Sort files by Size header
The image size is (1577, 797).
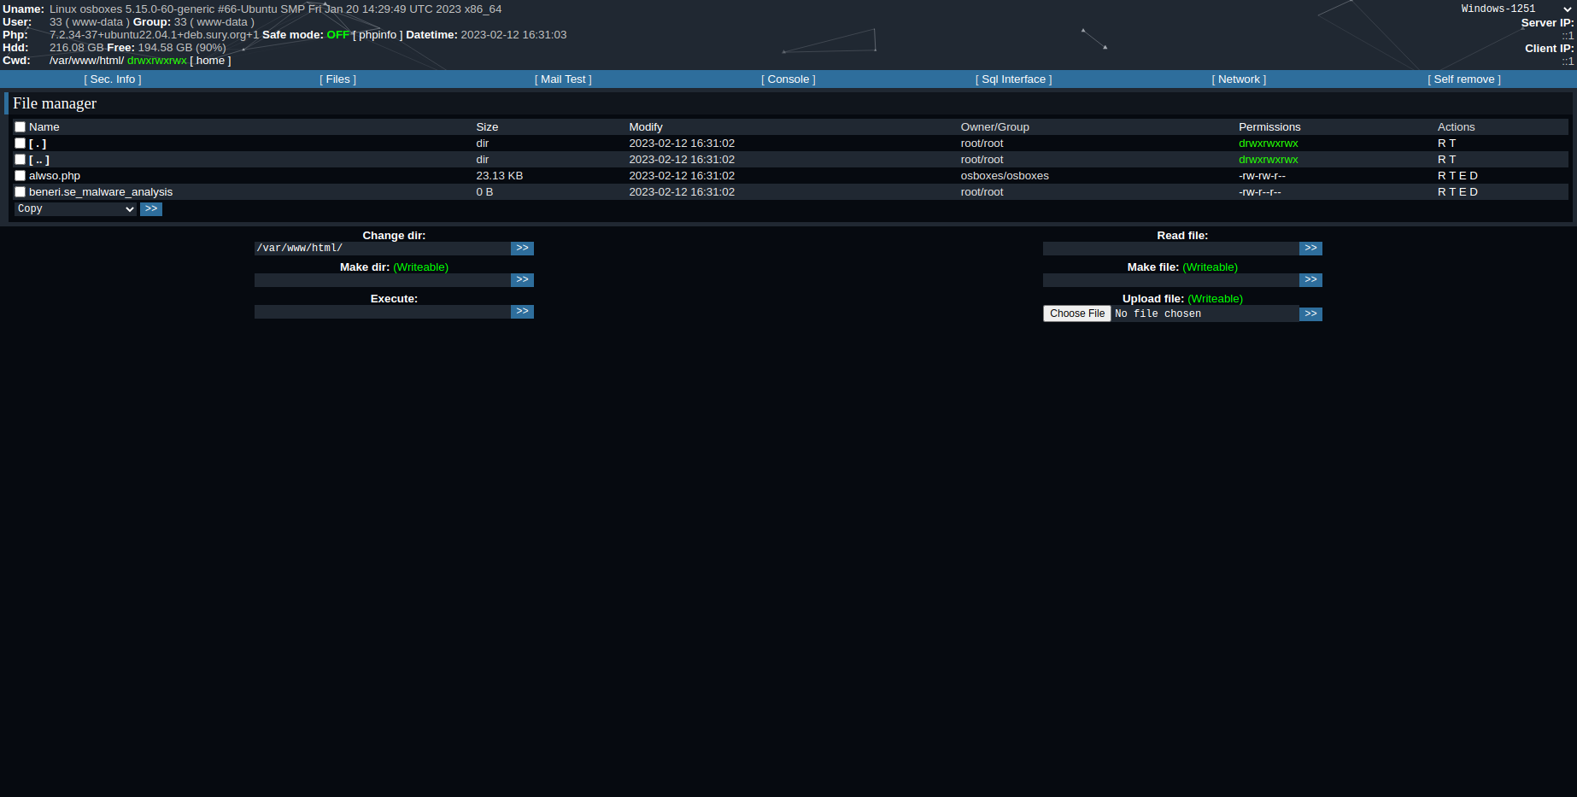[487, 127]
